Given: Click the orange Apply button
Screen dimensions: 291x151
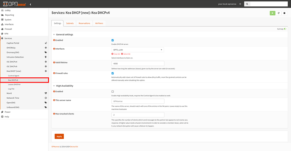Looking at the screenshot, I should tap(59, 137).
